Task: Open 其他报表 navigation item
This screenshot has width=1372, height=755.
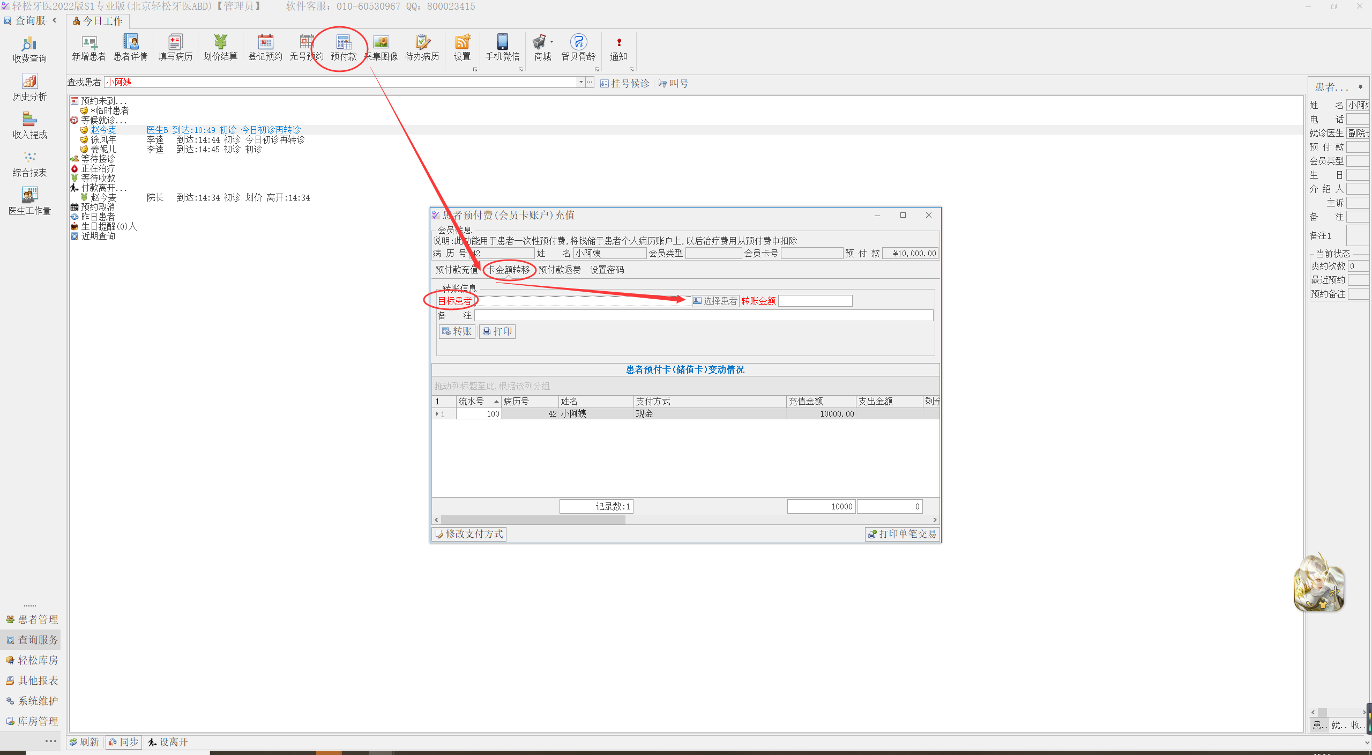Action: point(32,680)
